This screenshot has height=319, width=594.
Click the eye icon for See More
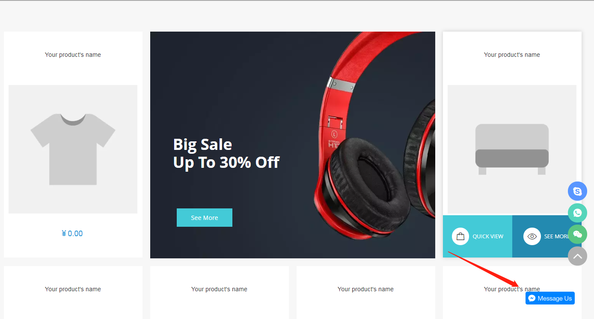click(x=532, y=236)
